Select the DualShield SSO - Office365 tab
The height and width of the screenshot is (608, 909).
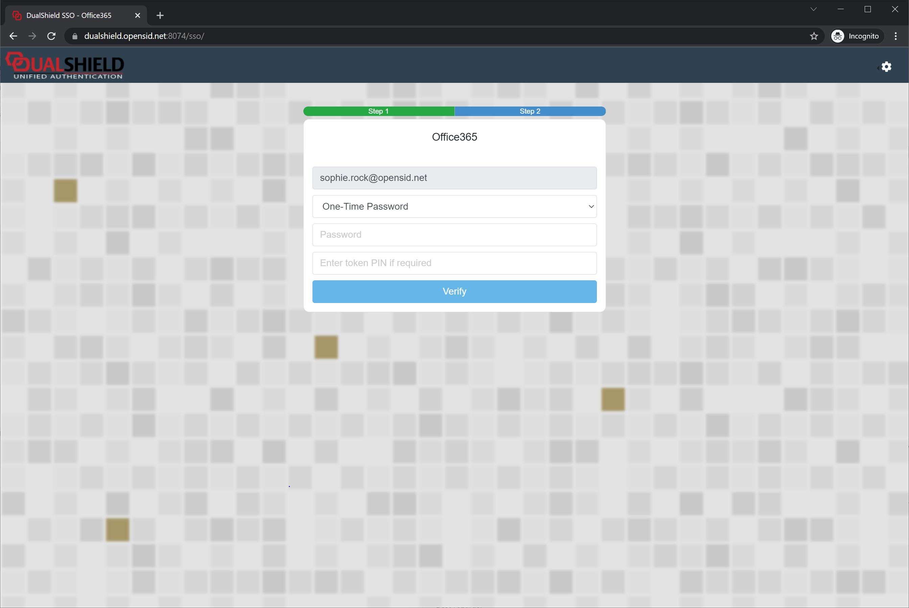70,16
